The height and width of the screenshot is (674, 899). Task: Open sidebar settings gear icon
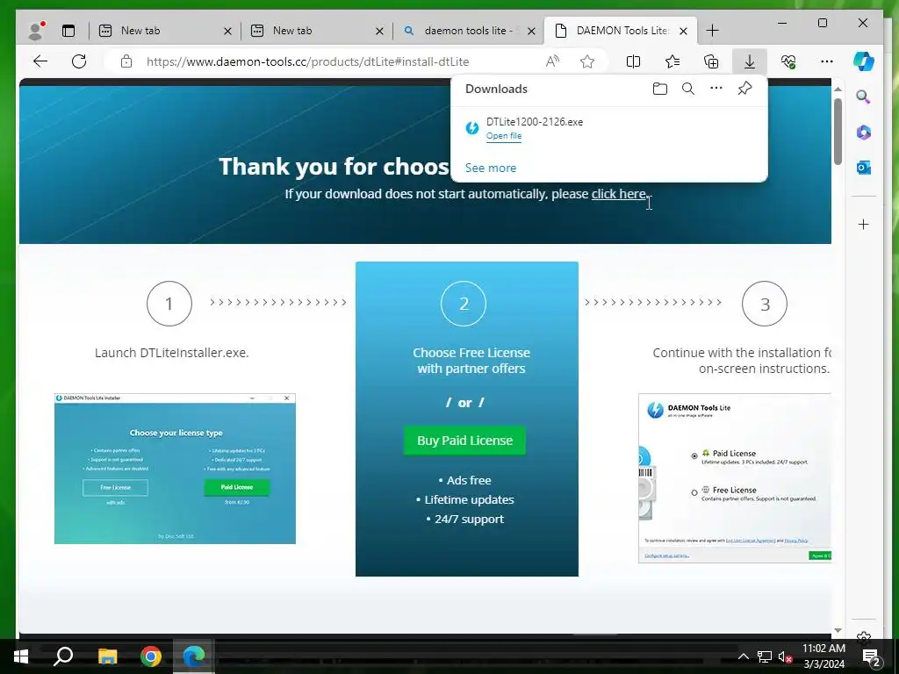pos(864,636)
